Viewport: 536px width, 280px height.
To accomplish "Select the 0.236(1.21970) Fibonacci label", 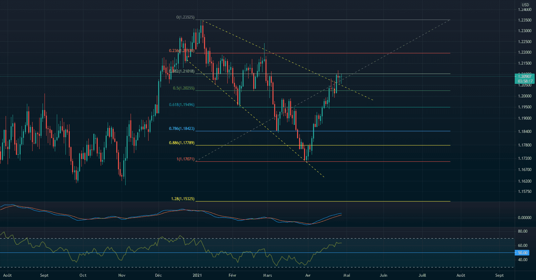I will (x=182, y=51).
